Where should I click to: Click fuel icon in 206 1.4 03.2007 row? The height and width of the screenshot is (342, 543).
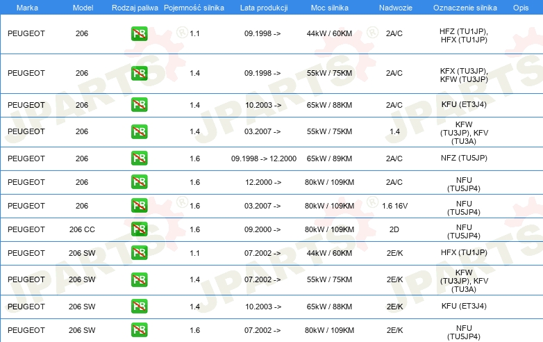click(139, 131)
